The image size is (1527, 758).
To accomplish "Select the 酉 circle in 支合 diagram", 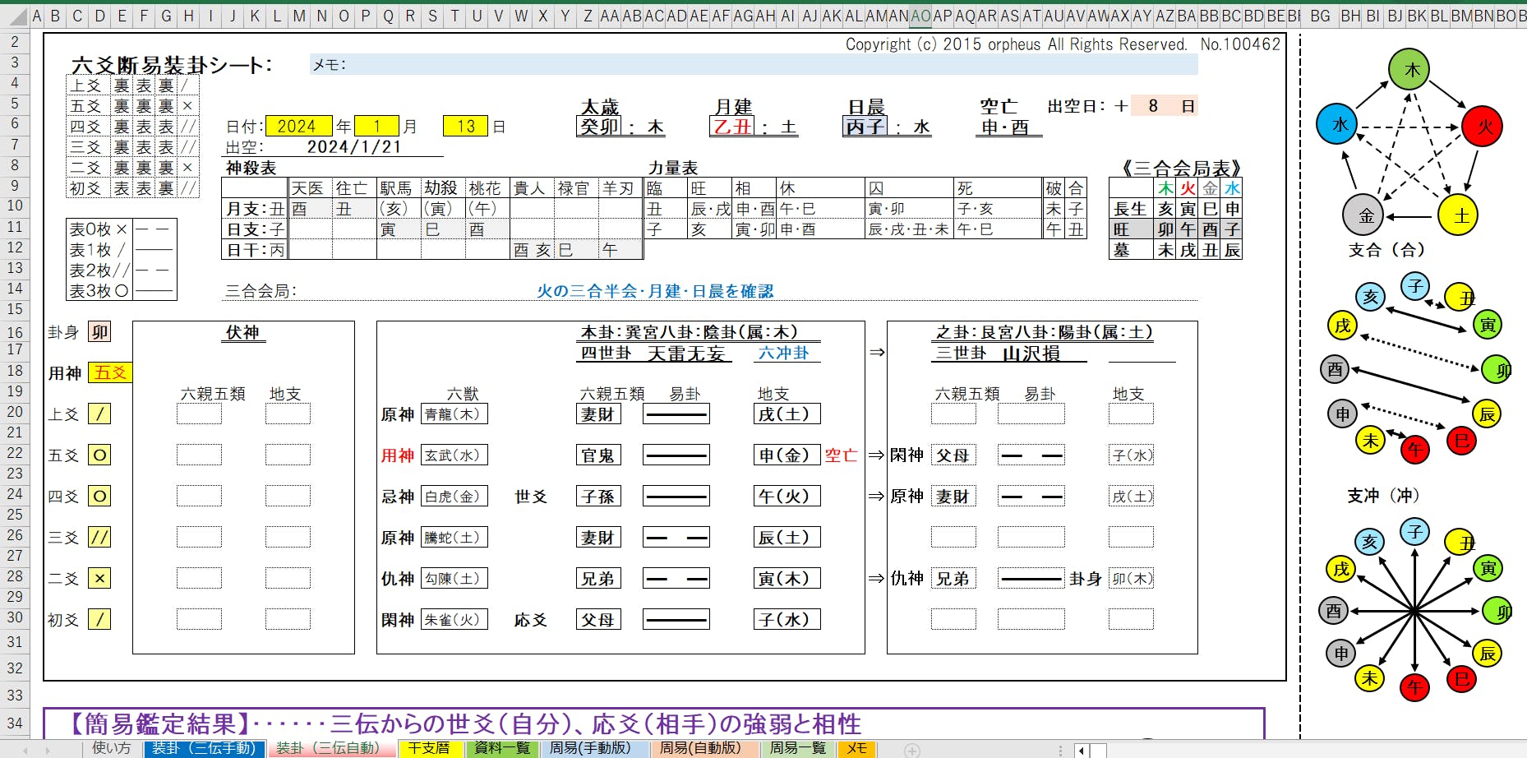I will click(1335, 370).
